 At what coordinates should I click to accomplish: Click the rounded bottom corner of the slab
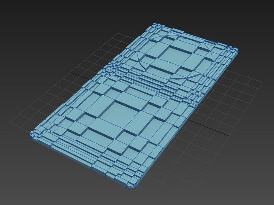click(x=132, y=186)
